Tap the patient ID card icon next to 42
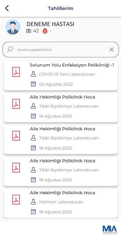 (x=28, y=31)
